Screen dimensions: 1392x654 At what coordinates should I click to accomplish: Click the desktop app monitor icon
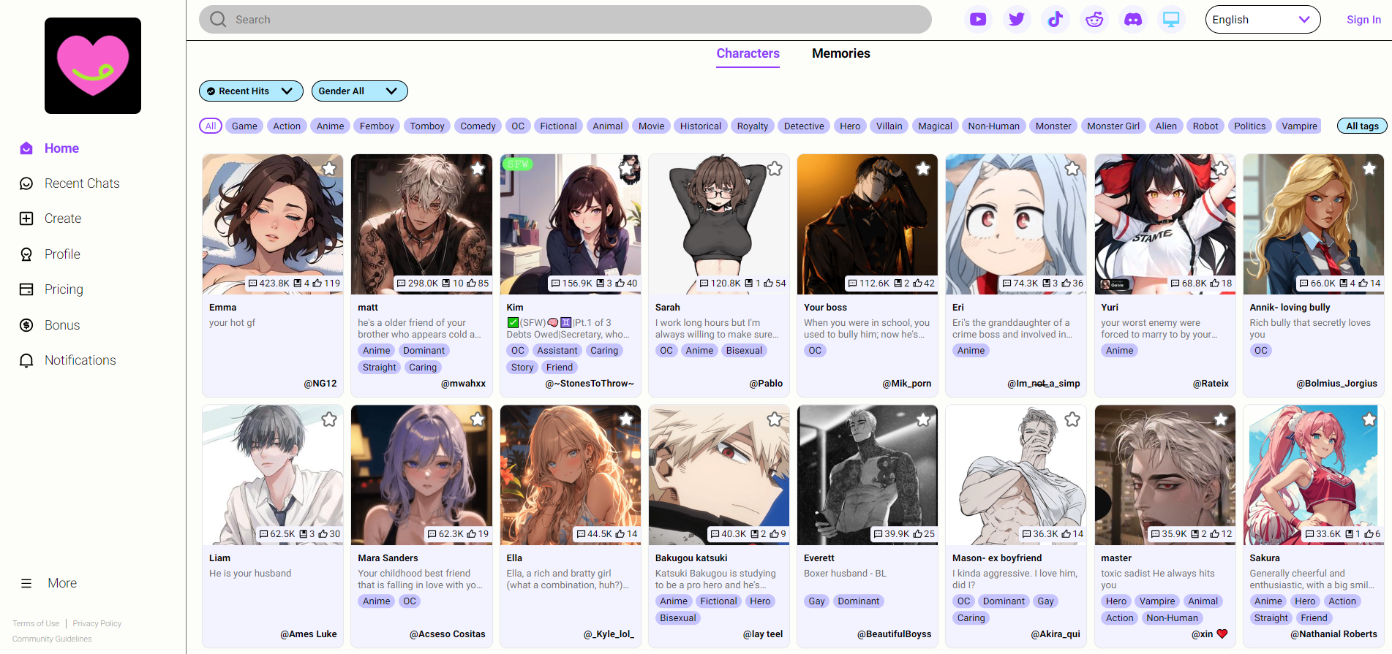[x=1171, y=20]
